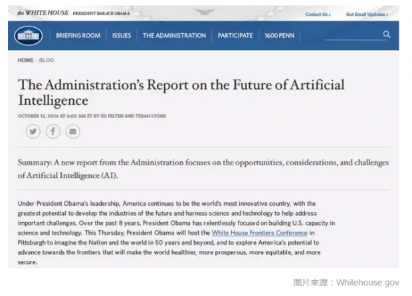Share article via Twitter icon
412x296 pixels.
33,131
